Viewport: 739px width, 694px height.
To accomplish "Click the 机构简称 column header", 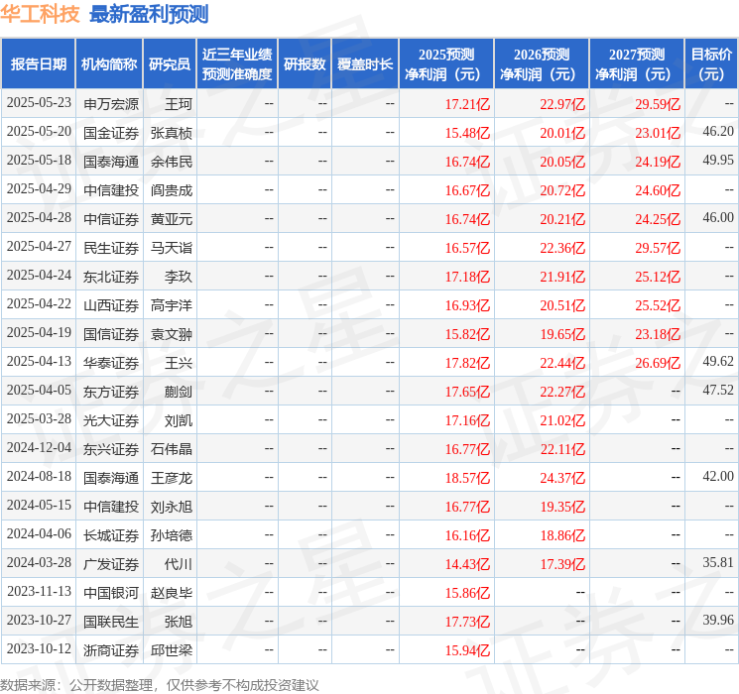I will 109,64.
